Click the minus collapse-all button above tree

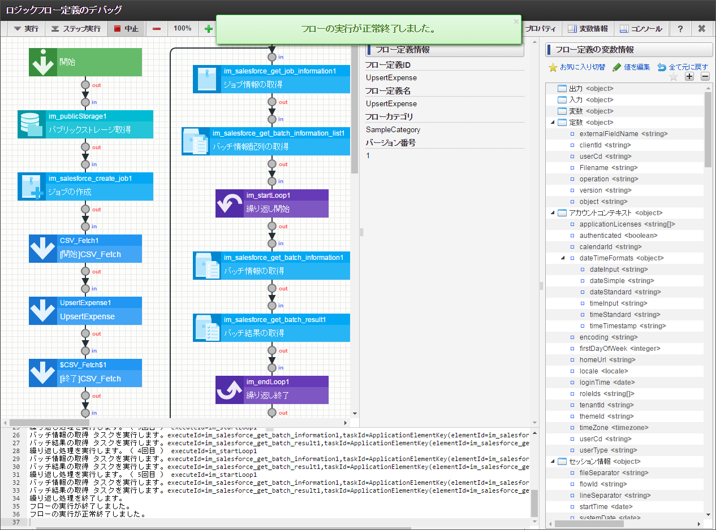pyautogui.click(x=705, y=77)
